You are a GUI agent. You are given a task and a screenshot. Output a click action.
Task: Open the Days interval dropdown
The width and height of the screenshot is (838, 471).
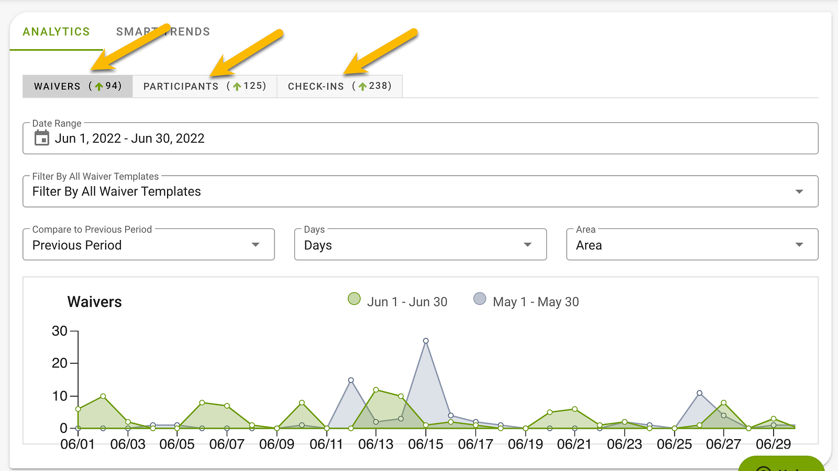pos(421,244)
